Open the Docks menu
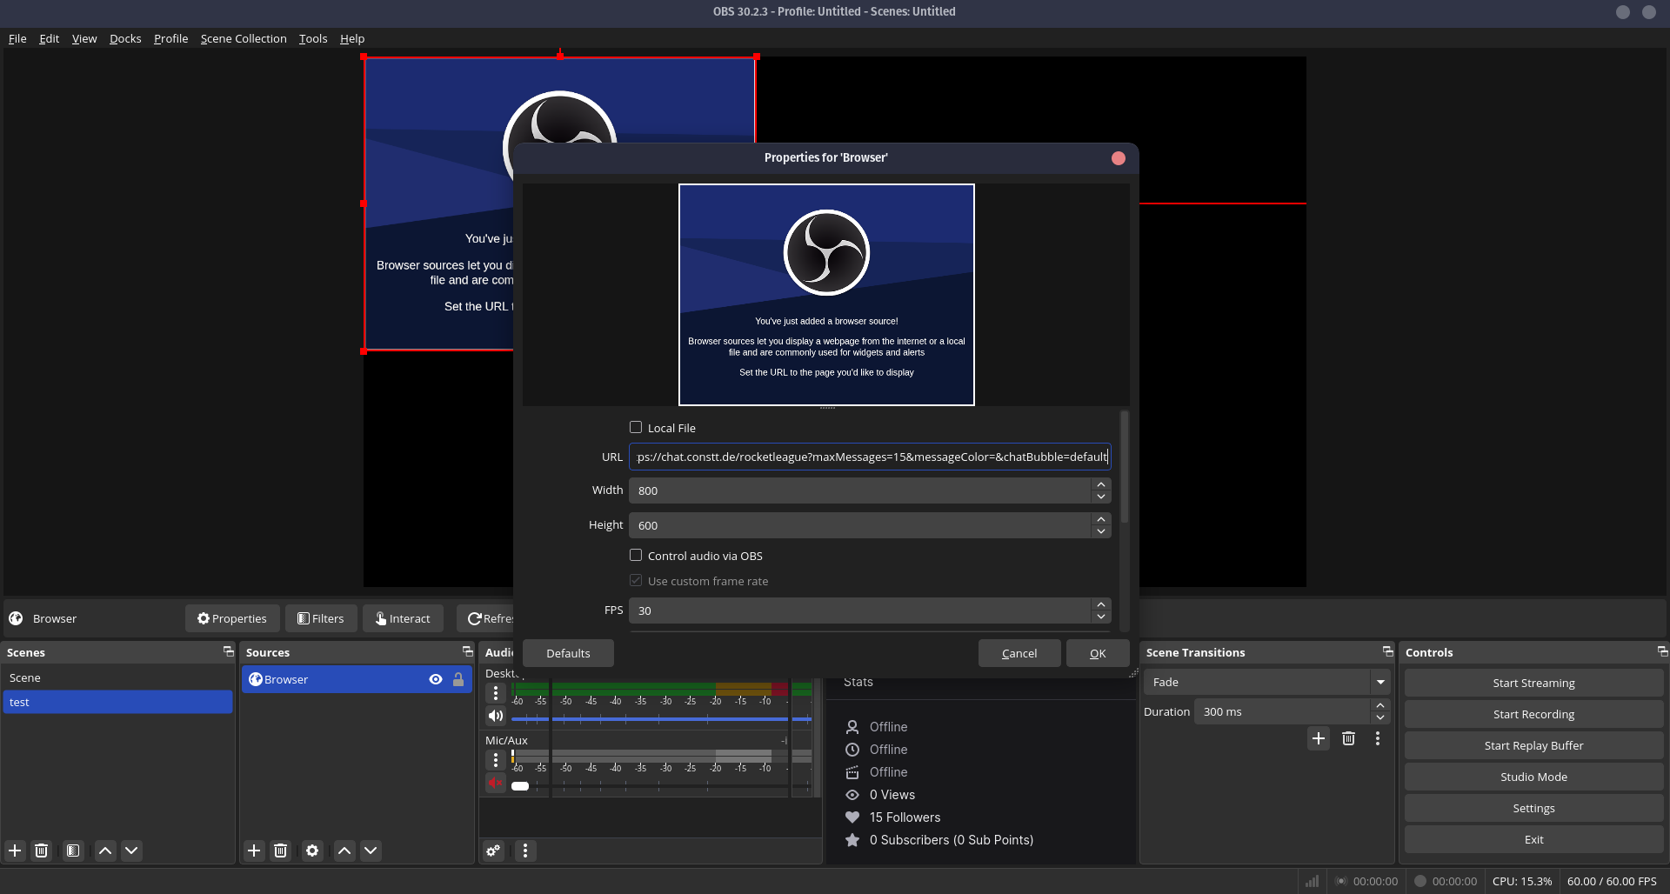 [x=125, y=38]
